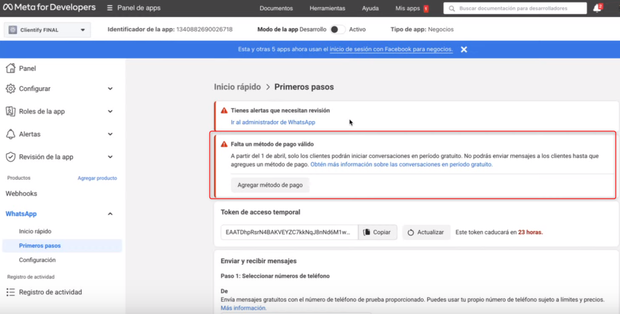Viewport: 620px width, 314px height.
Task: Toggle app mode from Desarrollo to Activo
Action: click(338, 29)
